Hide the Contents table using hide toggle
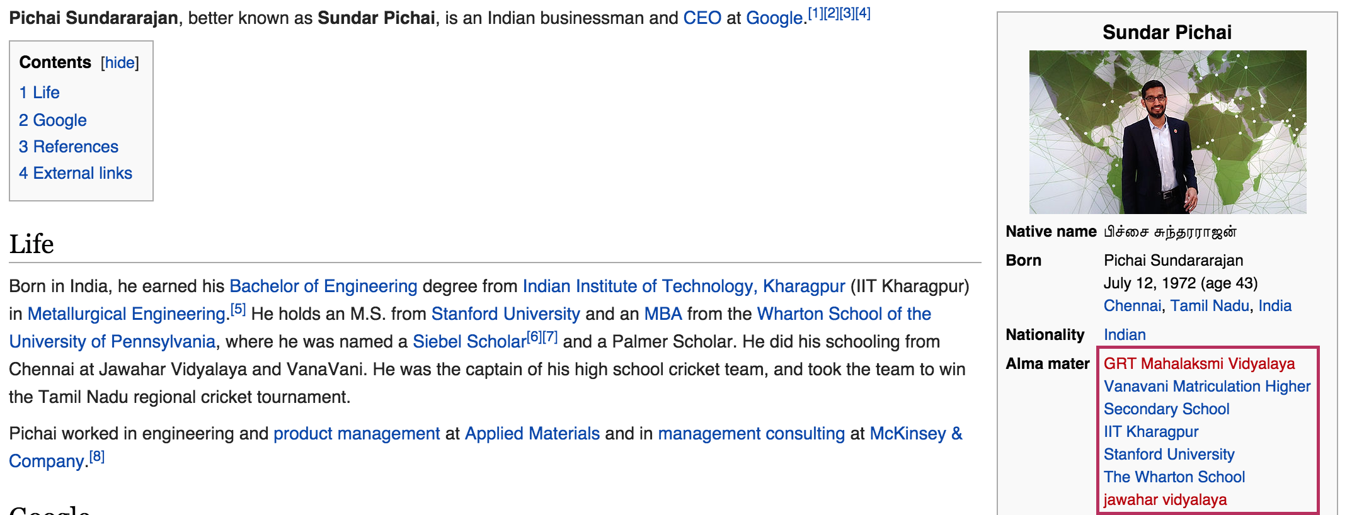This screenshot has height=515, width=1352. 120,62
